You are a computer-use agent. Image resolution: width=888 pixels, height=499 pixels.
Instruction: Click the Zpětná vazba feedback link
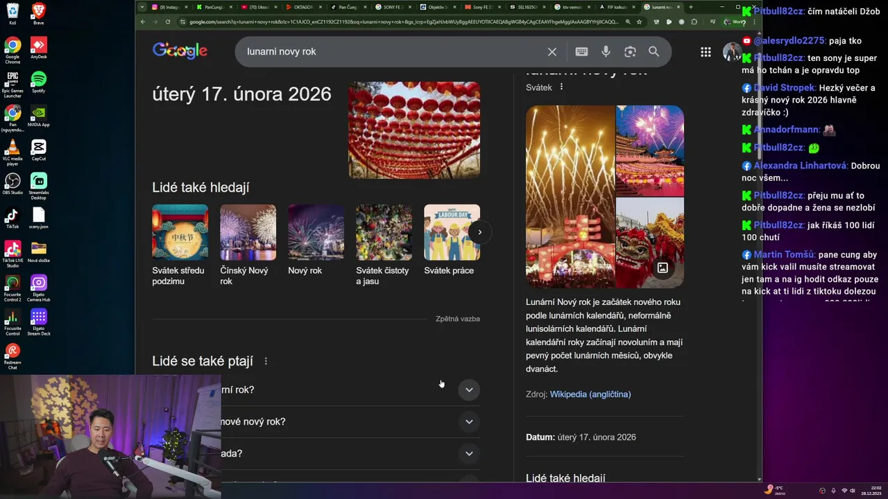(457, 319)
